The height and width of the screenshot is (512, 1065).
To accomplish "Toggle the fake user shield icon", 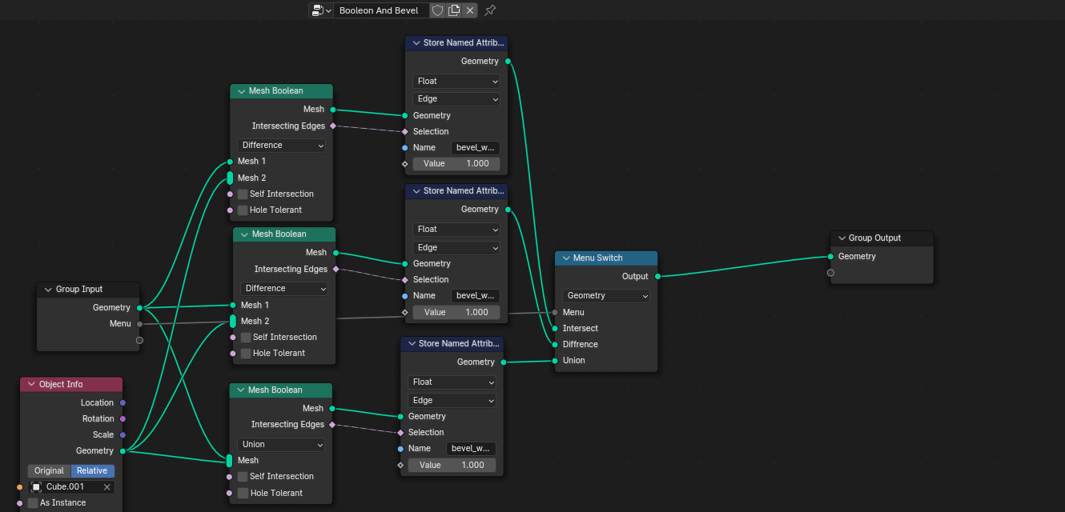I will pyautogui.click(x=437, y=10).
